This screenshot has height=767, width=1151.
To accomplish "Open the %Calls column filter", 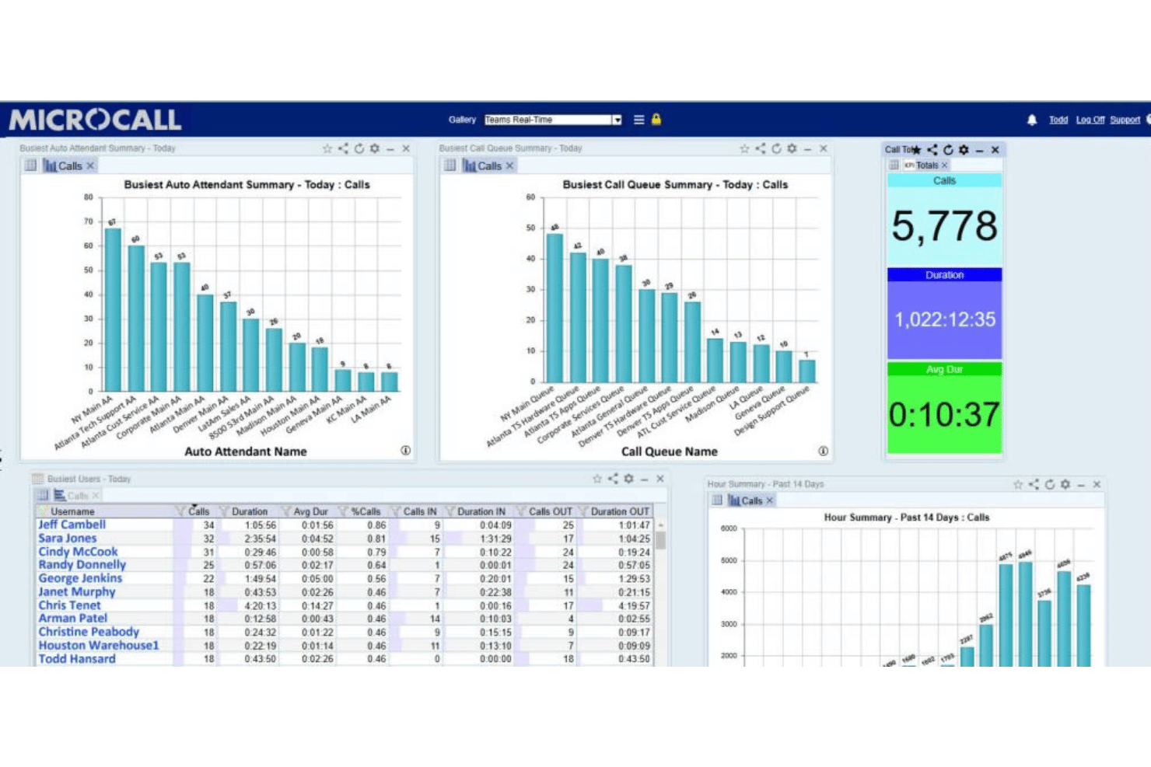I will point(343,511).
